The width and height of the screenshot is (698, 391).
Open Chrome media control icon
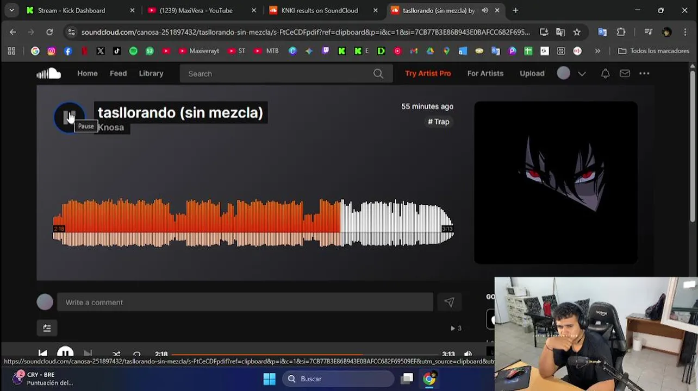point(648,32)
